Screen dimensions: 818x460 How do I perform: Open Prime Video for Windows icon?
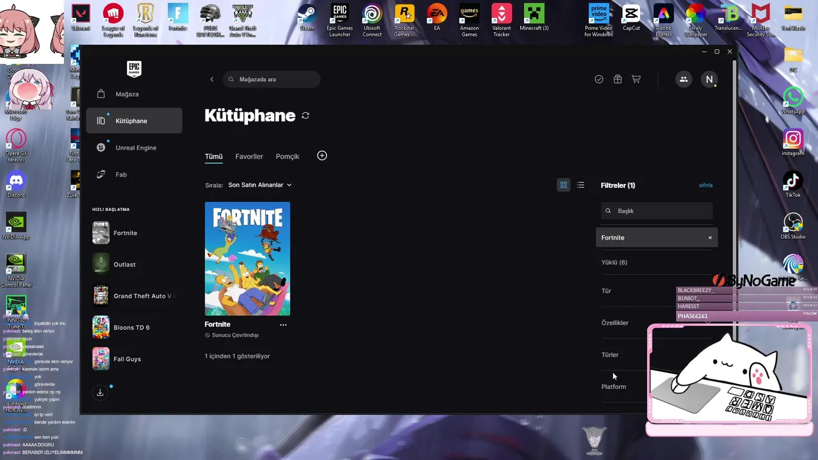point(599,19)
